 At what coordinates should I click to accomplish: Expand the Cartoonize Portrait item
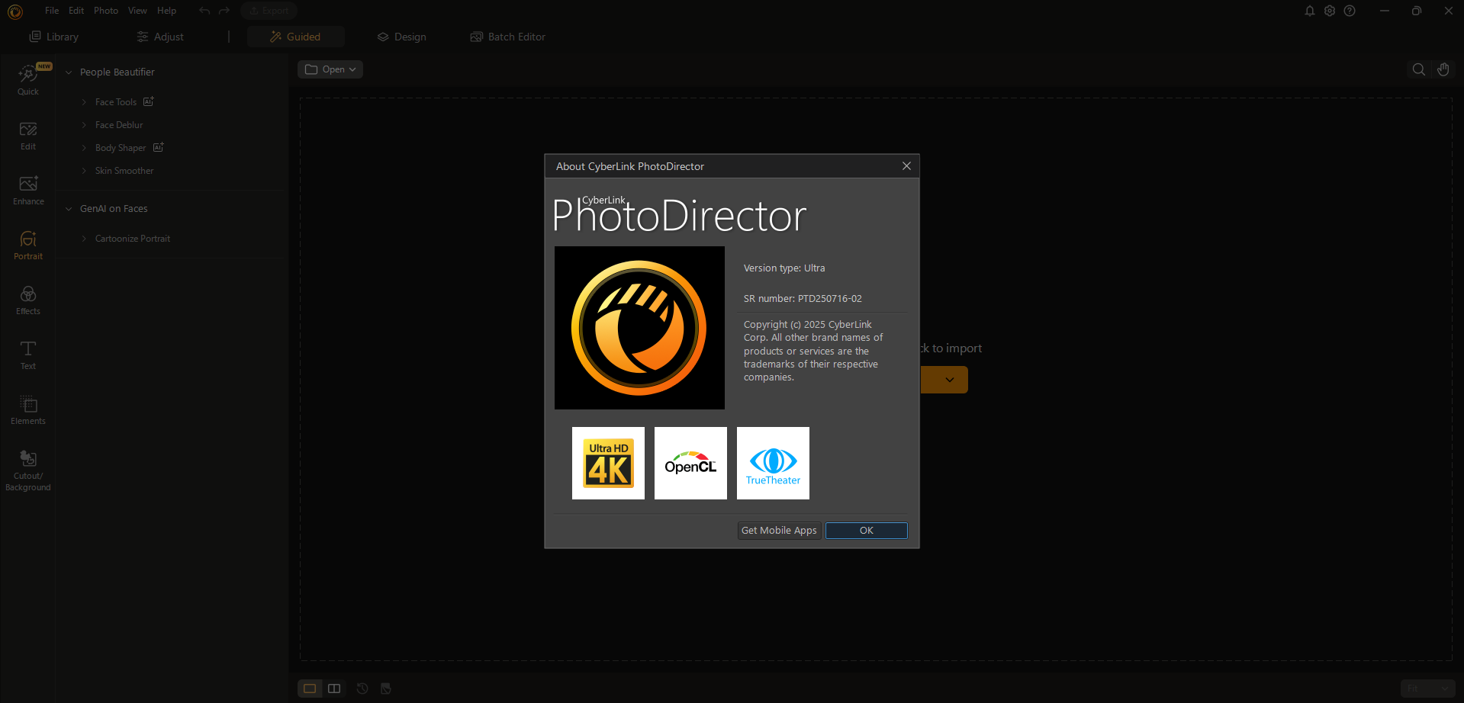pos(84,239)
